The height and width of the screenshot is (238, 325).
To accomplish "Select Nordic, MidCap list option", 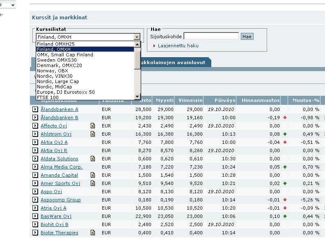I will click(85, 87).
